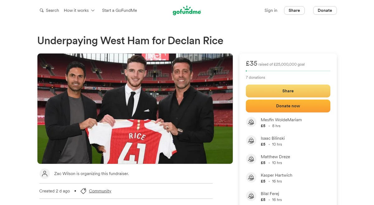Screen dimensions: 374x205
Task: Click the search magnifier icon
Action: tap(42, 11)
